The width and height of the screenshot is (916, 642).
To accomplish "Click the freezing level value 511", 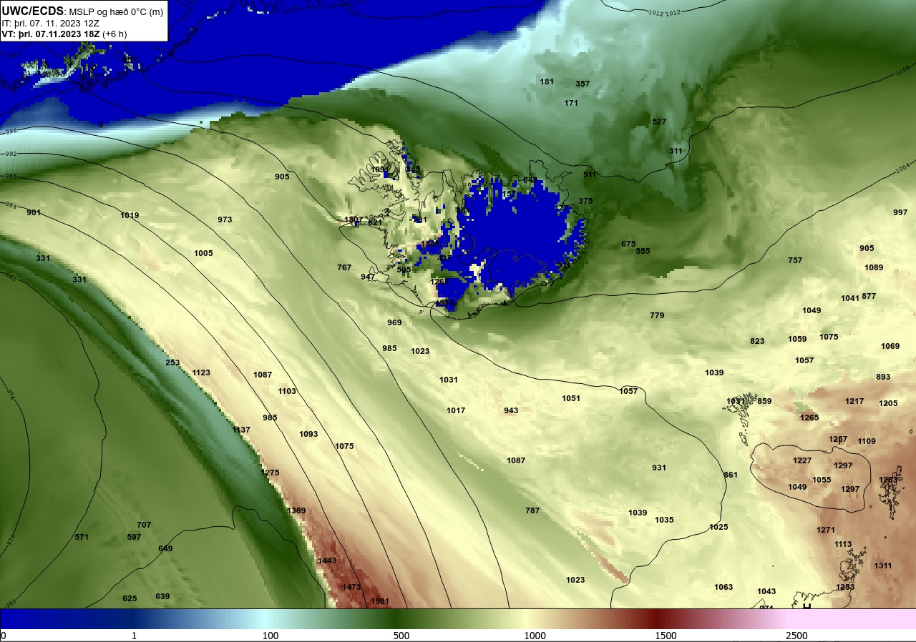I will [x=590, y=174].
